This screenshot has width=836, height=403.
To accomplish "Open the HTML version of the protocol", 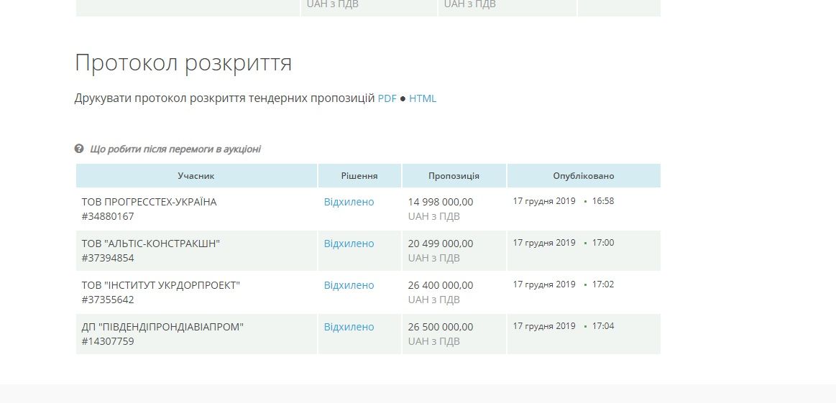I will click(423, 99).
